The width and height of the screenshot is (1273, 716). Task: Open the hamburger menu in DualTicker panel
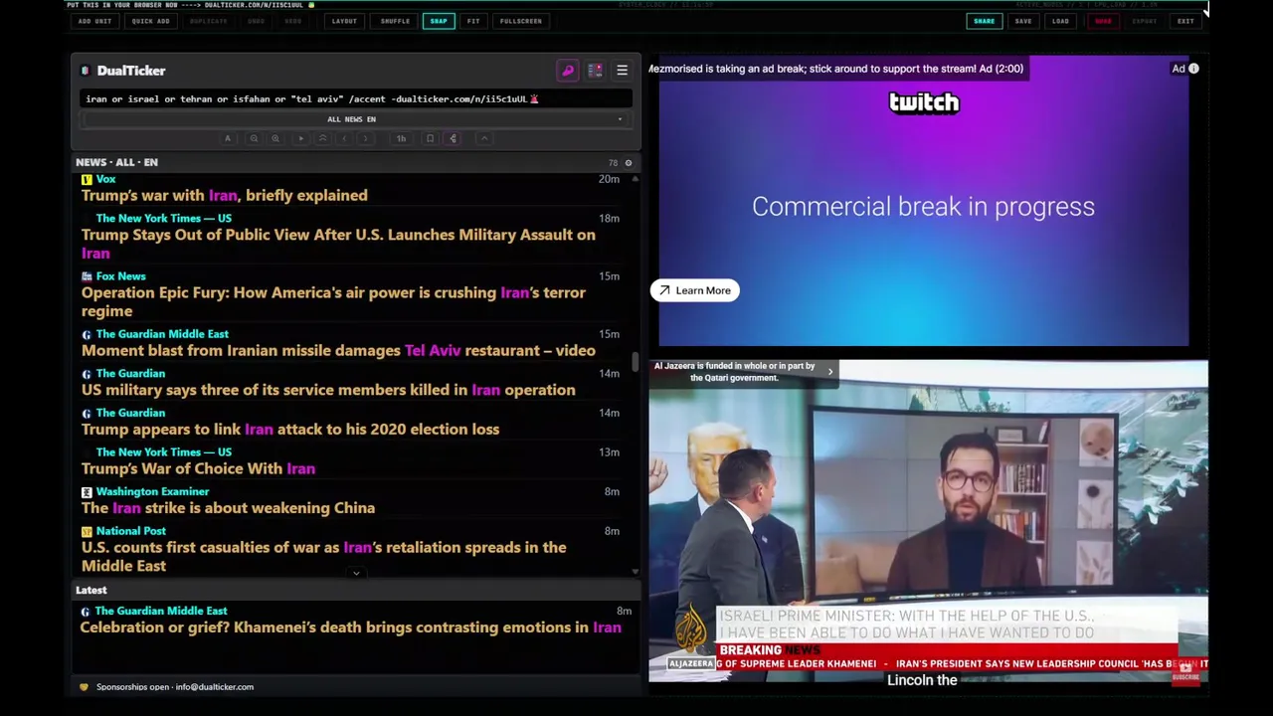622,71
